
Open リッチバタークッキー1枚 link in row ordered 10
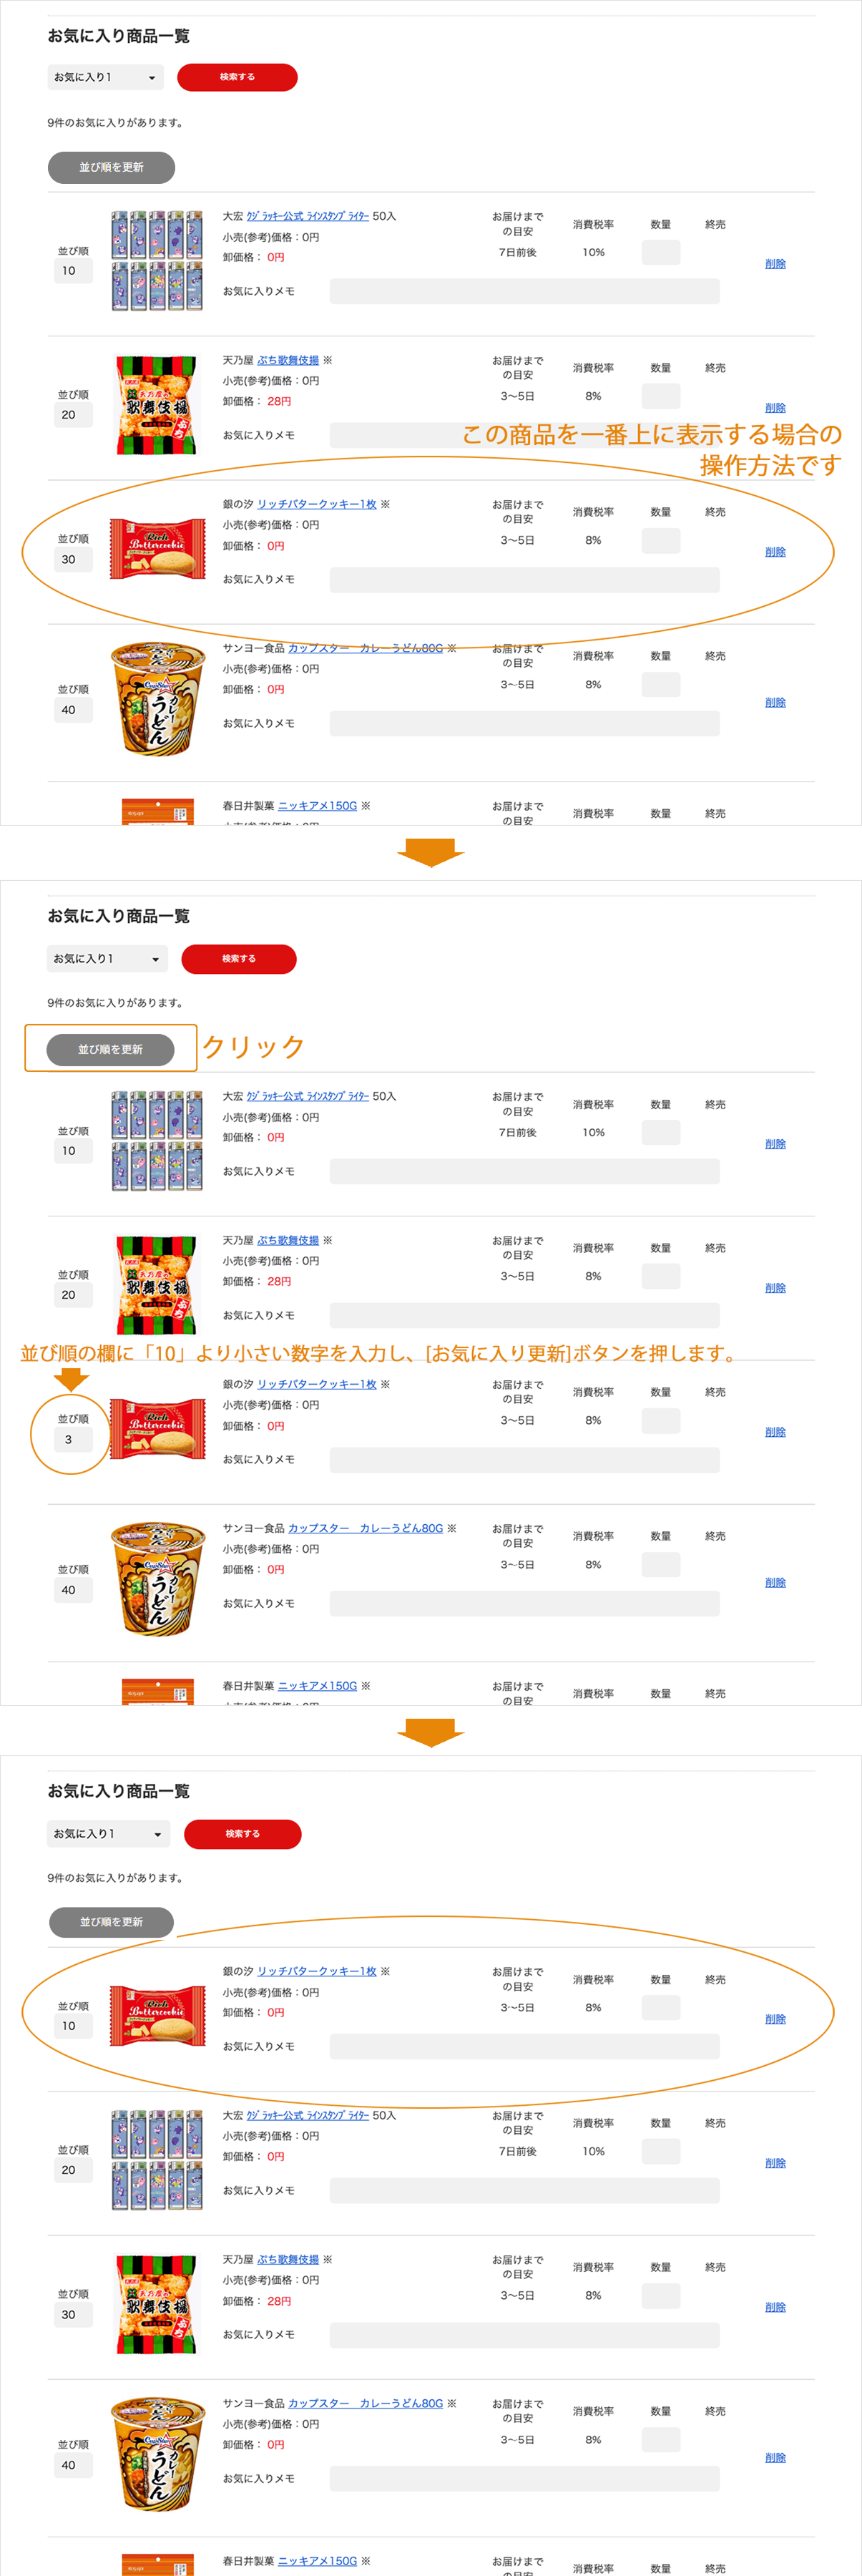316,1971
